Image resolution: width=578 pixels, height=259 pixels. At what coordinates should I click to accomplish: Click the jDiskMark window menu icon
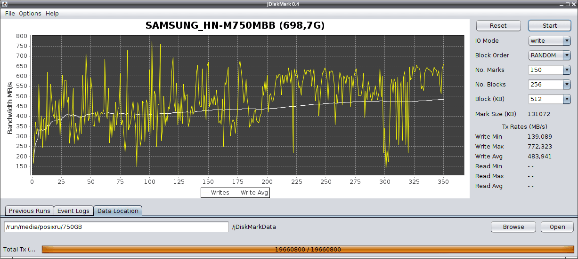(4, 4)
